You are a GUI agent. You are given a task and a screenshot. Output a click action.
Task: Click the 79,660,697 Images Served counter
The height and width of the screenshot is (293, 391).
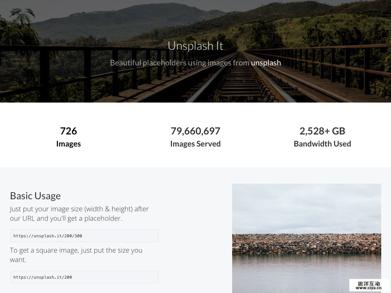tap(195, 131)
